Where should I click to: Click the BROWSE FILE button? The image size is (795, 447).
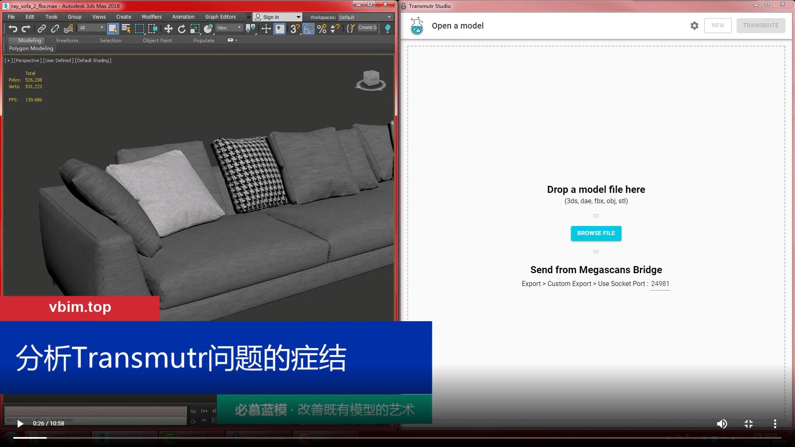(x=596, y=233)
